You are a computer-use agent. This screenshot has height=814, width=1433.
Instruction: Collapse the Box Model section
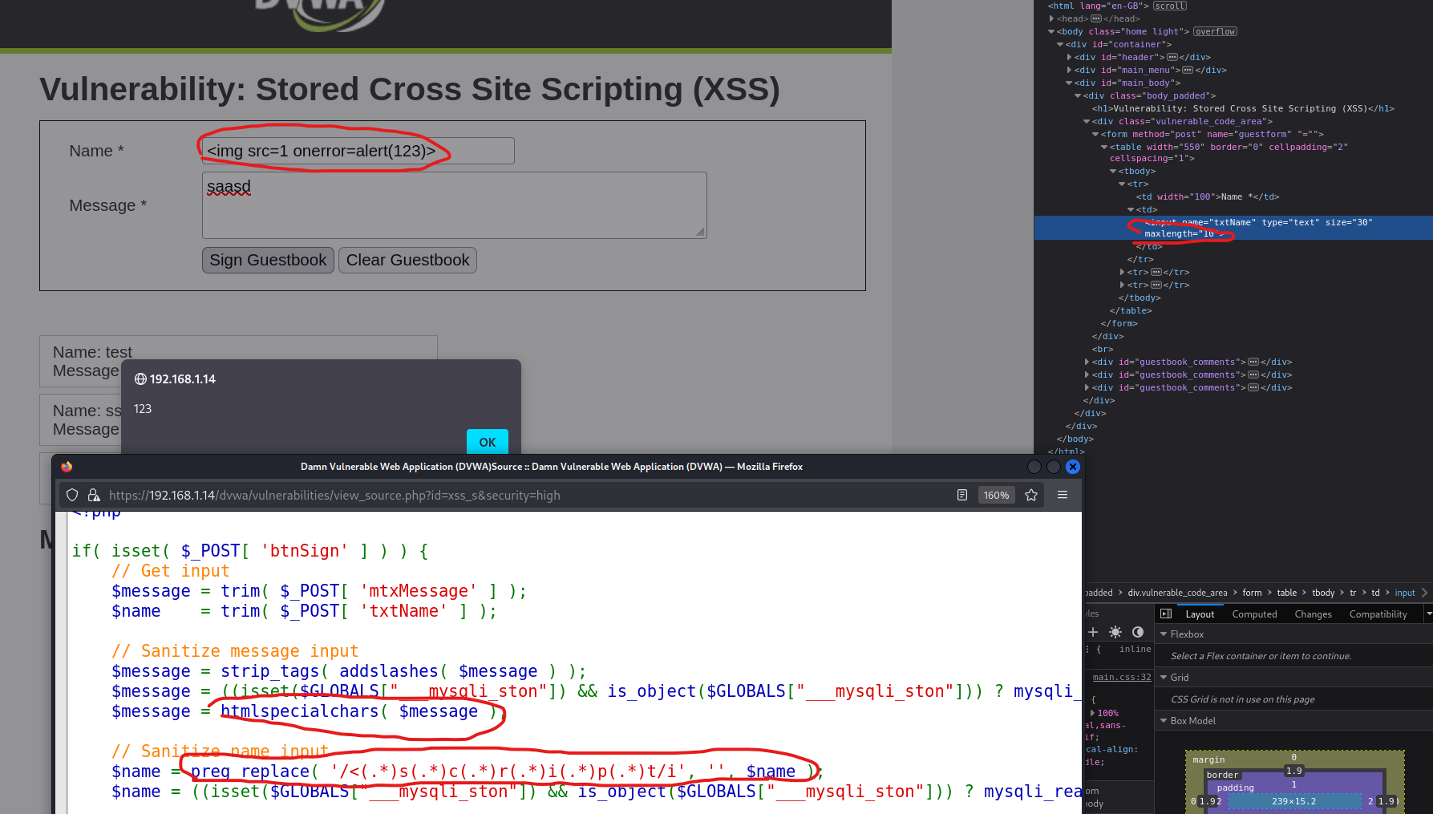pos(1164,720)
